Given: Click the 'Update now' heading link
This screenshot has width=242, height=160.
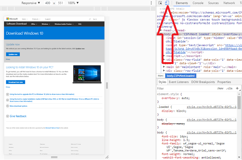Looking at the screenshot, I should point(13,44).
